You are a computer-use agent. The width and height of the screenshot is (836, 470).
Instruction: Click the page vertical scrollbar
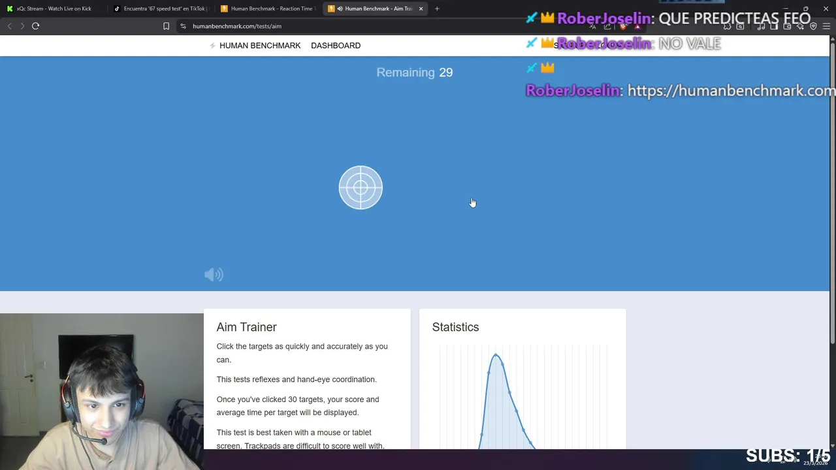[832, 193]
